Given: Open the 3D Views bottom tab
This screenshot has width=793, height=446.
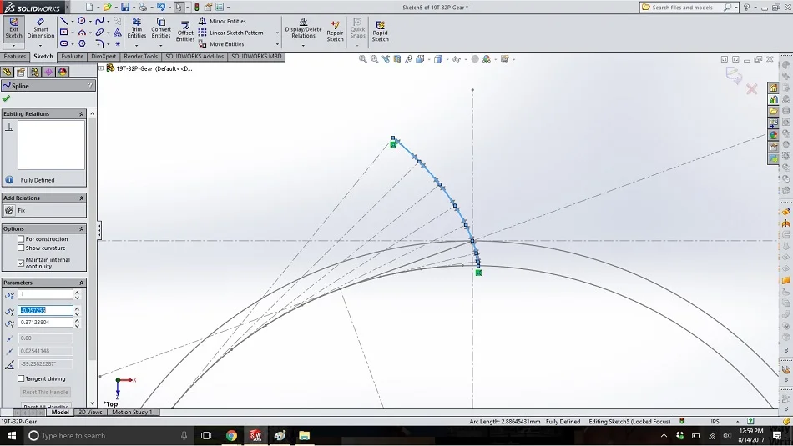Looking at the screenshot, I should pos(90,412).
